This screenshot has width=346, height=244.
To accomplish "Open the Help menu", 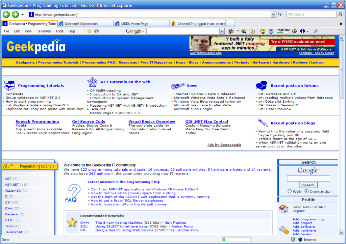I will point(72,31).
